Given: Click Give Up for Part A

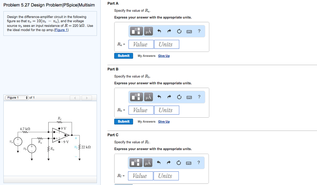Looking at the screenshot, I should pyautogui.click(x=164, y=56).
